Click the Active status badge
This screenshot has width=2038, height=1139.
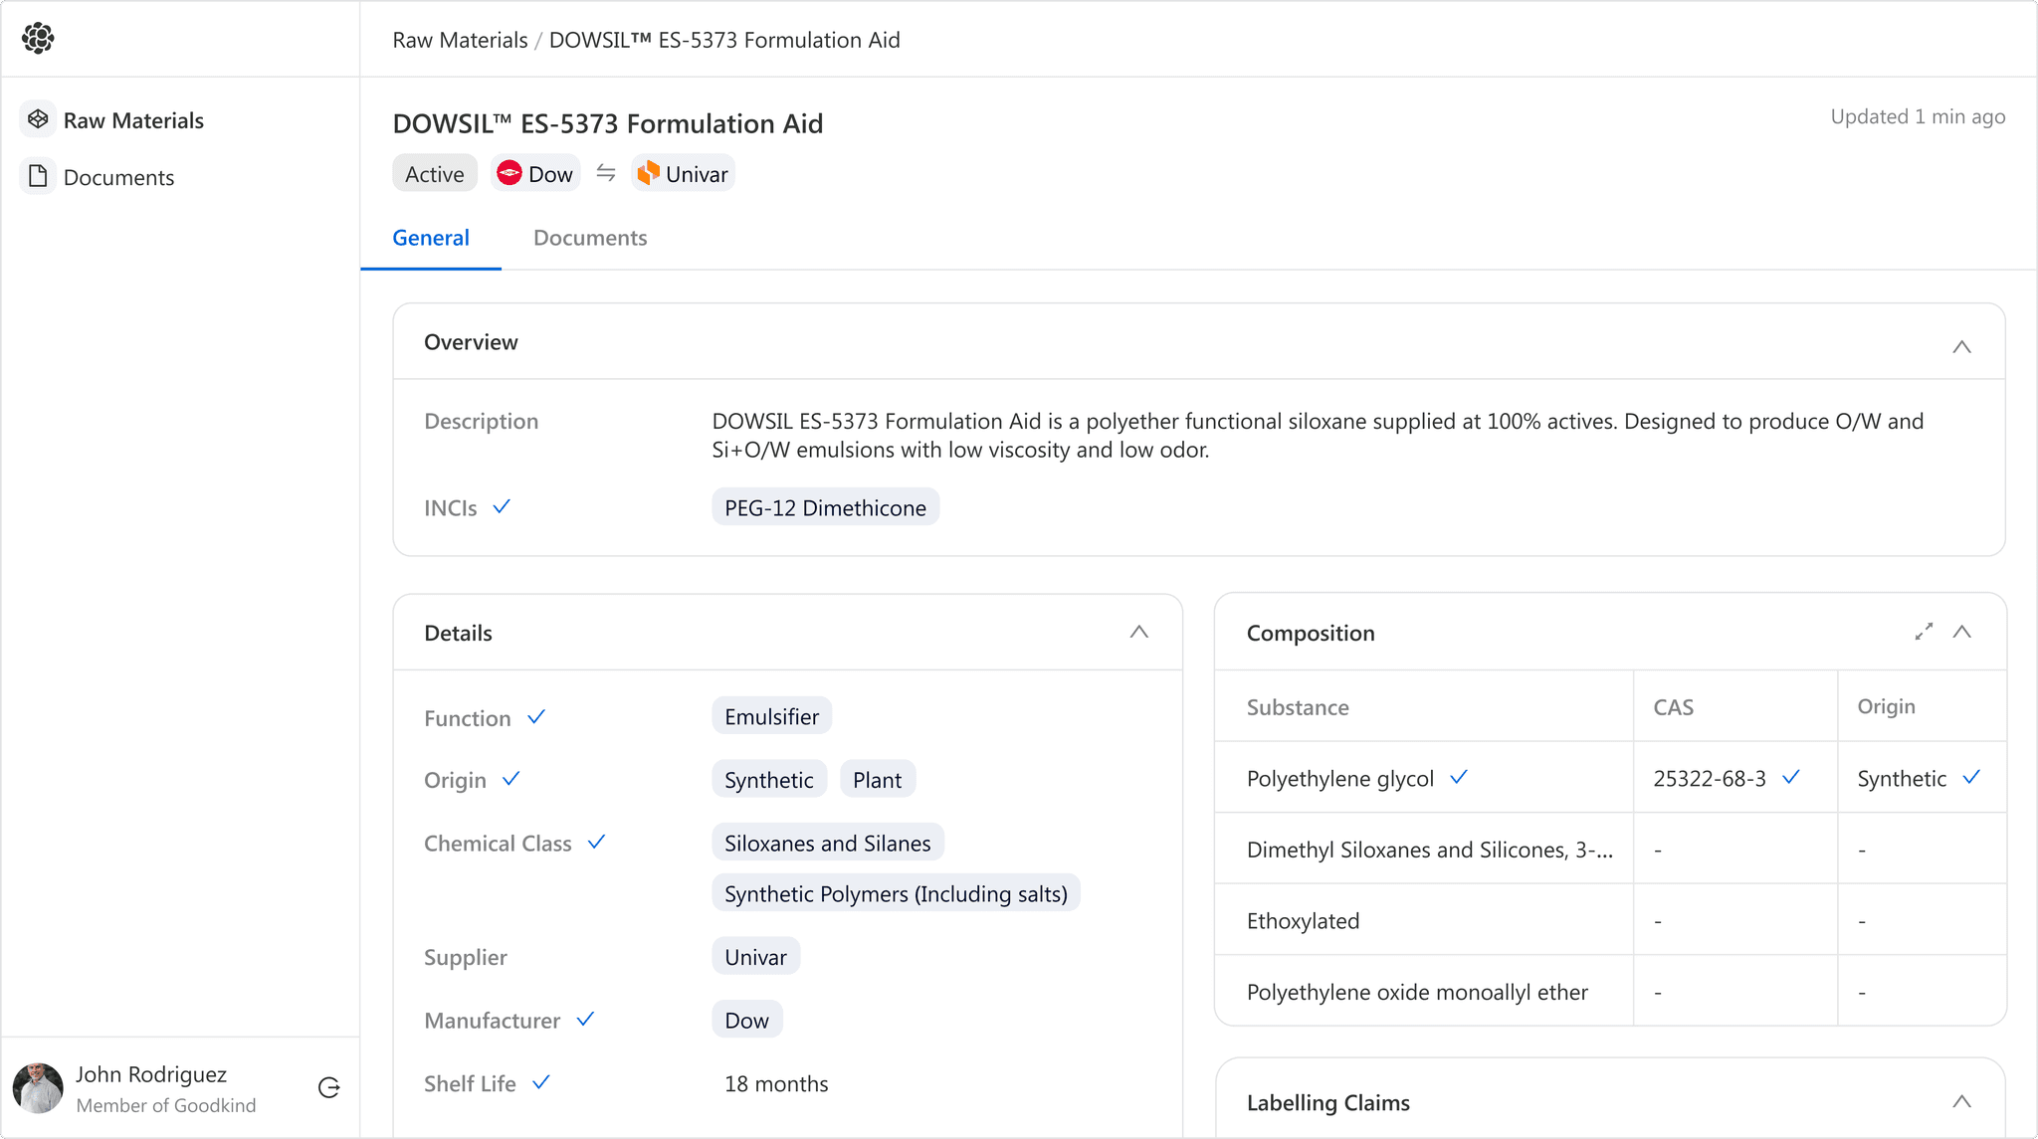click(434, 174)
